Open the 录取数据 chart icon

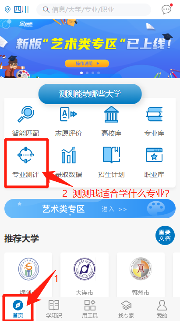click(68, 155)
